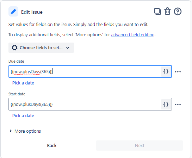
Task: Expand the More options chevron
Action: tap(11, 131)
